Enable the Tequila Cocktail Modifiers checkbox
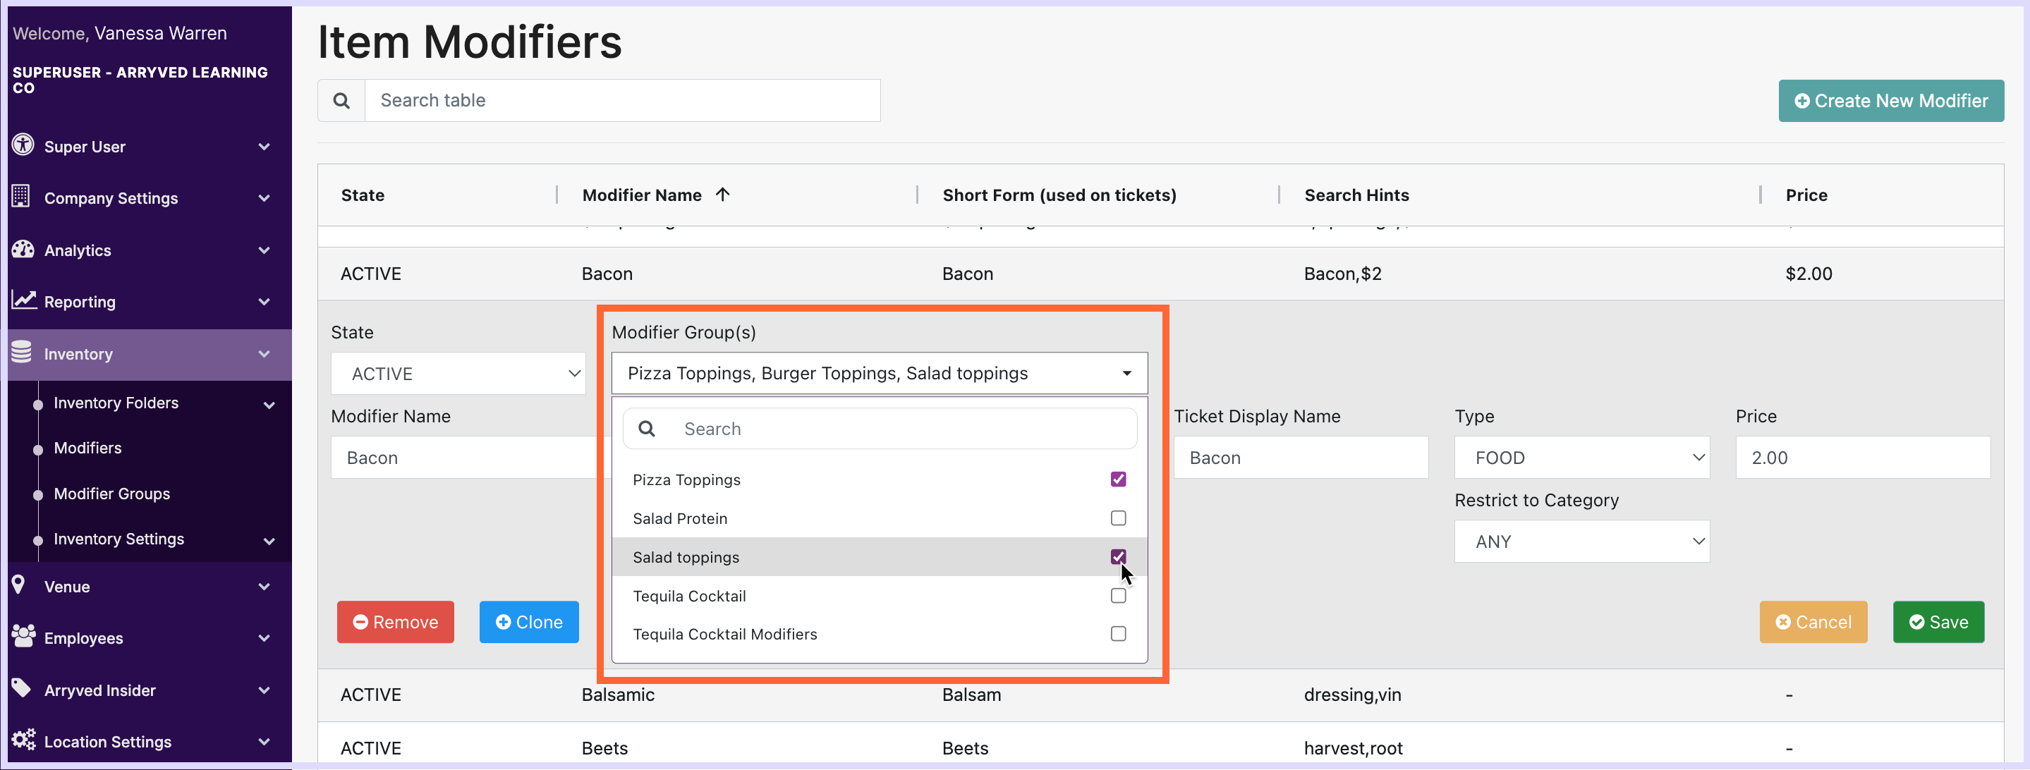Screen dimensions: 2030x770 pos(1117,634)
